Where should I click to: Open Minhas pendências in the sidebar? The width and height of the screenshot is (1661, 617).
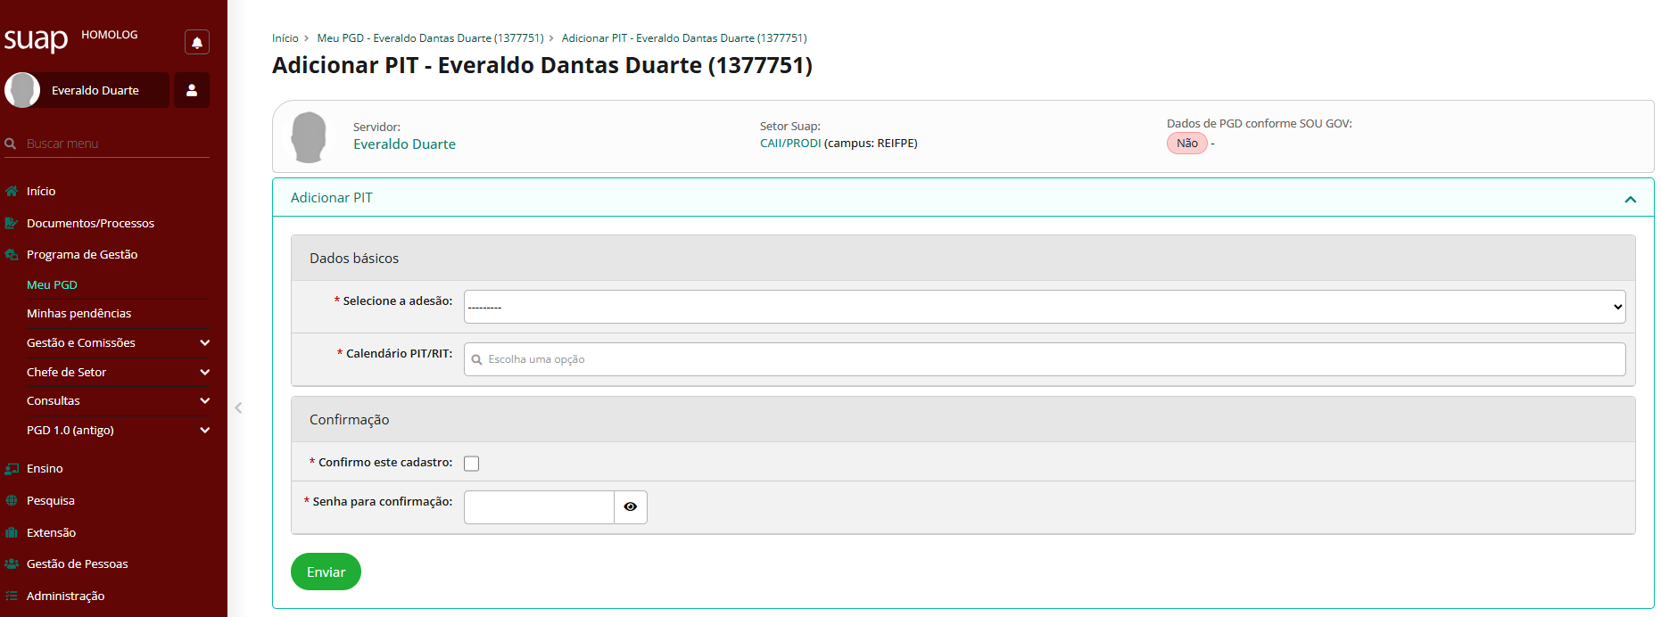tap(79, 313)
